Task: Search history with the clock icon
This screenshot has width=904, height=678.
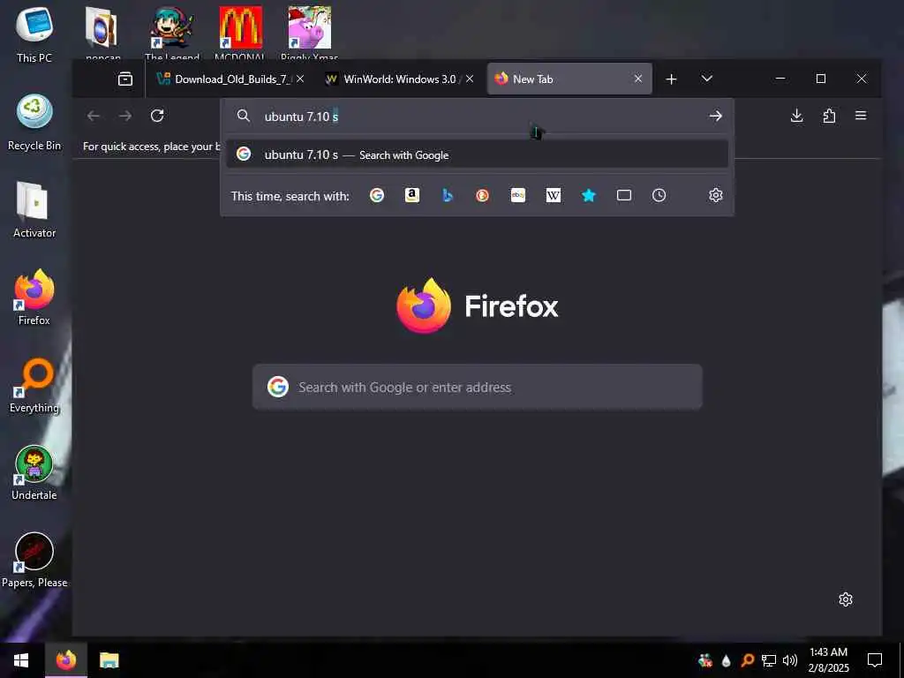Action: pyautogui.click(x=659, y=195)
